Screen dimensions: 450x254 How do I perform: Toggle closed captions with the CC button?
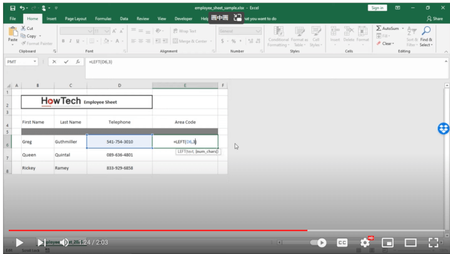342,242
